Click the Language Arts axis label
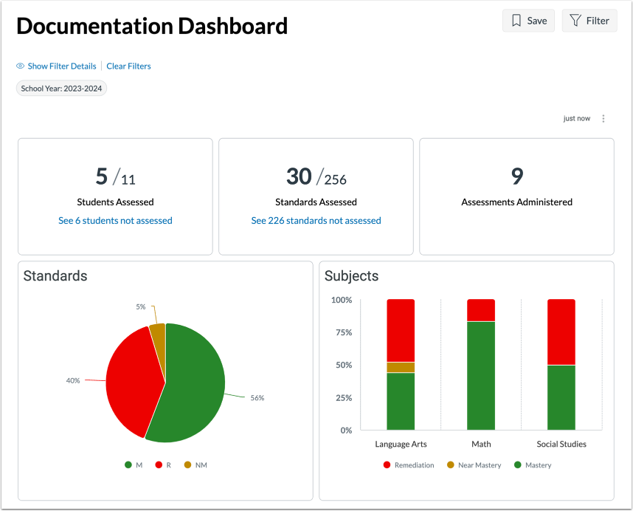Viewport: 633px width, 511px height. (x=401, y=444)
